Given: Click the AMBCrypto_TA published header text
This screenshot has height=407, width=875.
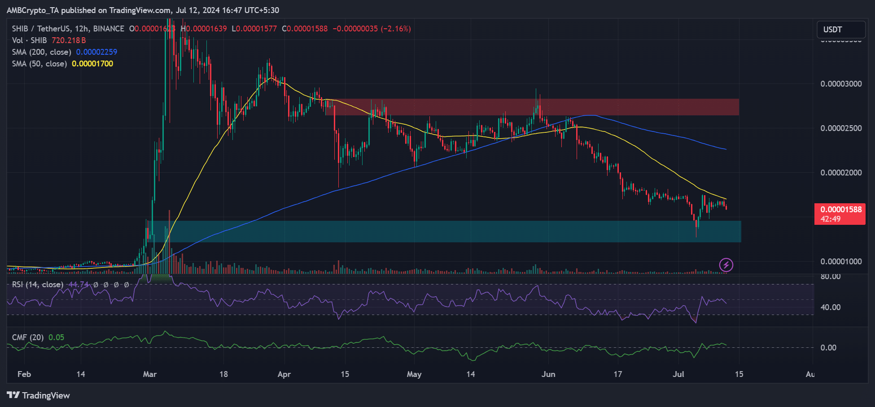Looking at the screenshot, I should click(143, 10).
